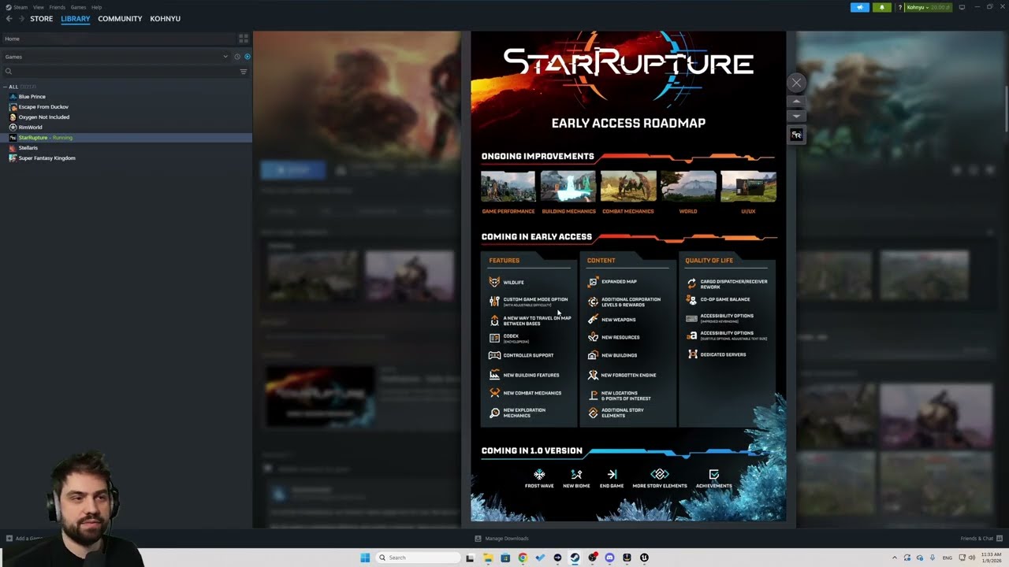
Task: Click the library search field
Action: (x=118, y=72)
